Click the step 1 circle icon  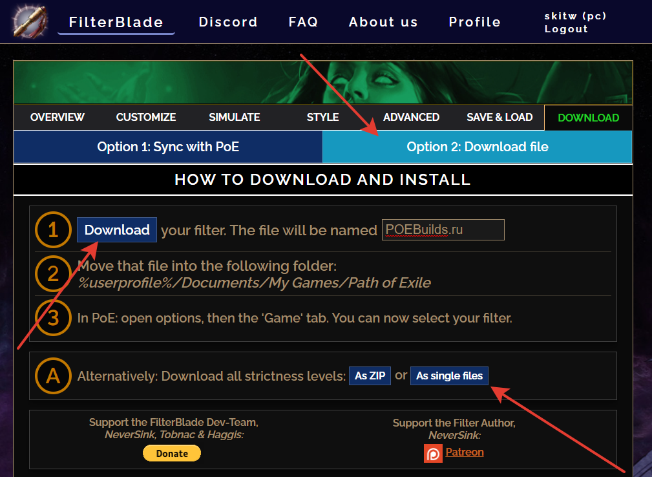53,230
